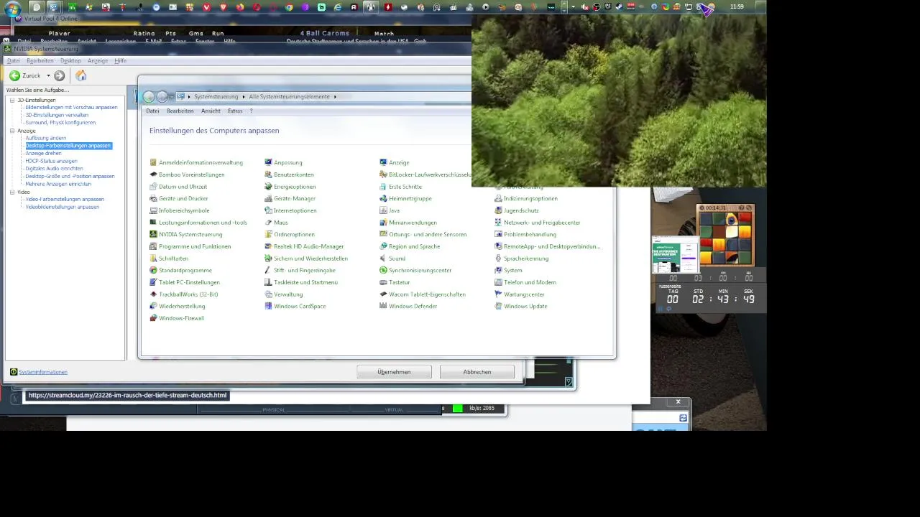Viewport: 920px width, 517px height.
Task: Click the Windows-Firewall icon
Action: tap(153, 318)
